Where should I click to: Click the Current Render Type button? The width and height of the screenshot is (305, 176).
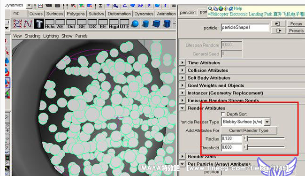(249, 130)
